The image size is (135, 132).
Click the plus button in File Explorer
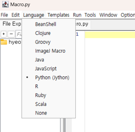pos(4,34)
